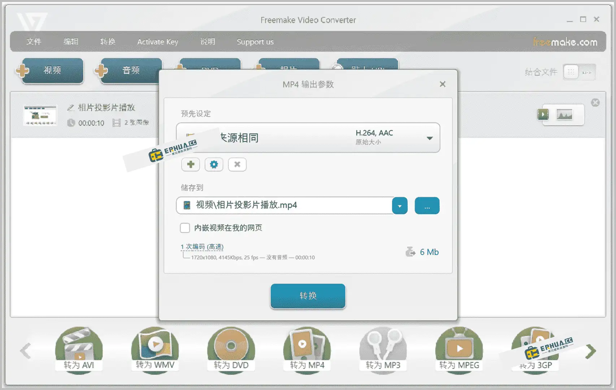The height and width of the screenshot is (390, 616).
Task: Close the MP4 输出参数 dialog
Action: [443, 84]
